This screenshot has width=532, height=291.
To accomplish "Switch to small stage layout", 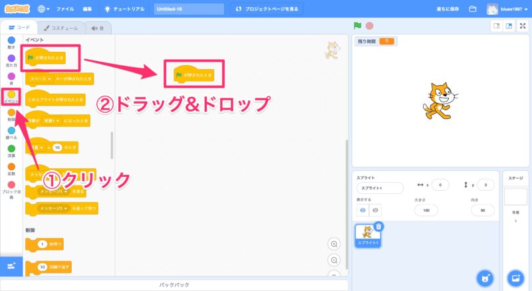I will 496,26.
